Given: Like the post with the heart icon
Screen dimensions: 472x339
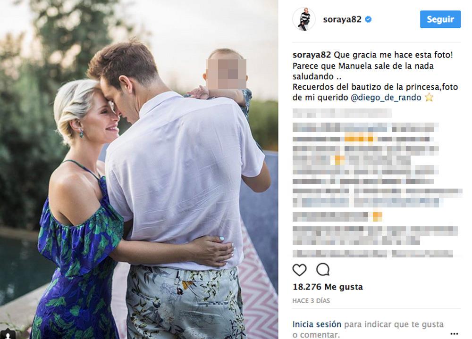Looking at the screenshot, I should click(300, 270).
